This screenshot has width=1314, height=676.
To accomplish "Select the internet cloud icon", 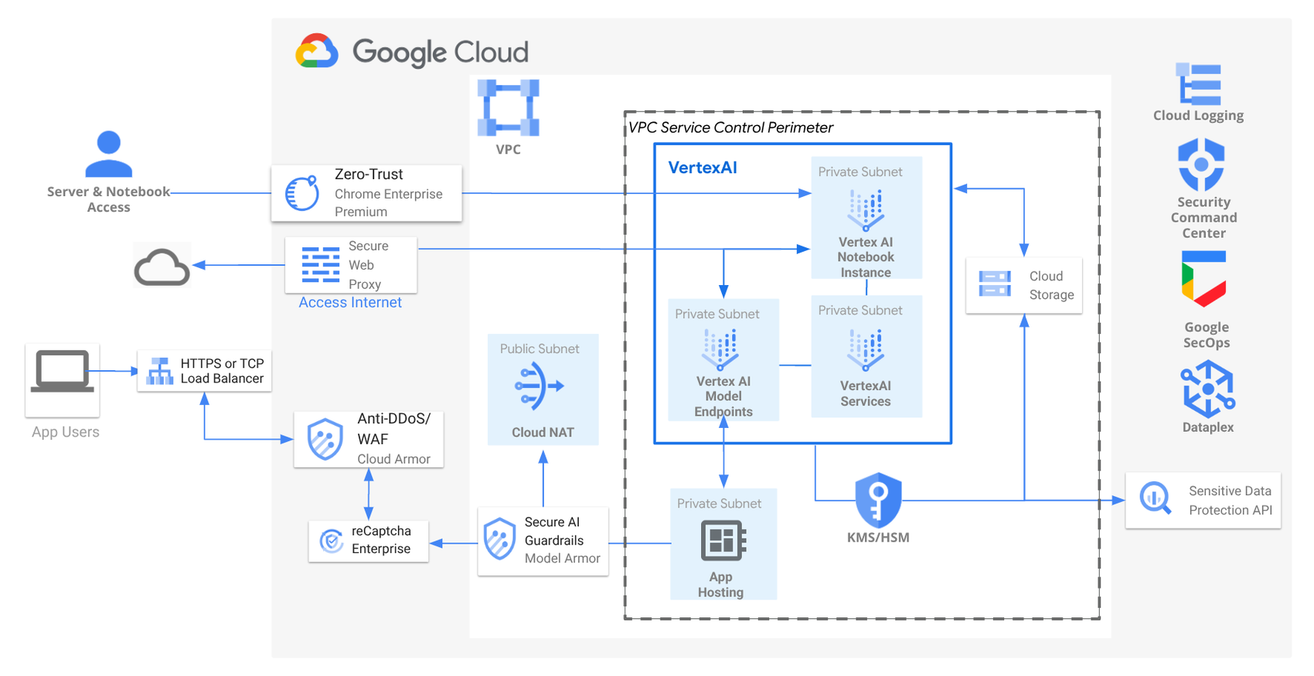I will [162, 267].
